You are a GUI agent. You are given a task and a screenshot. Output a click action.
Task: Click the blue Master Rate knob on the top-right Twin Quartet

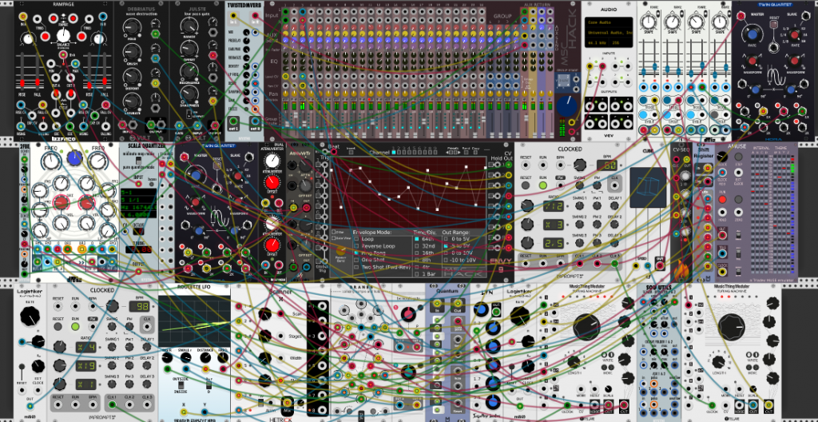752,36
